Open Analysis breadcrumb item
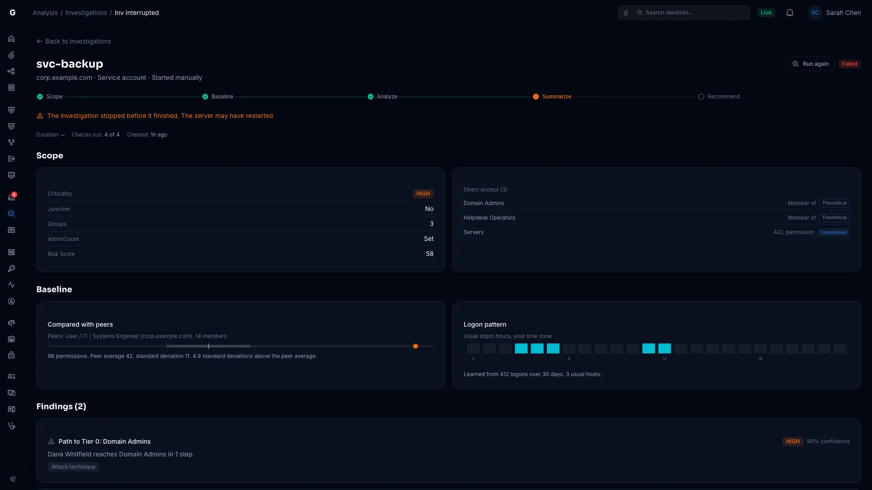The height and width of the screenshot is (490, 872). (45, 13)
